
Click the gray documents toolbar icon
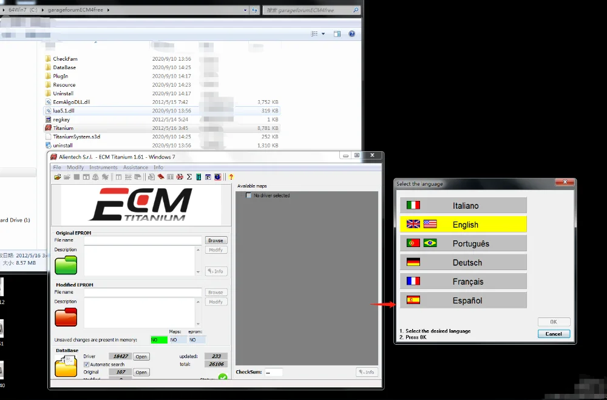click(151, 177)
